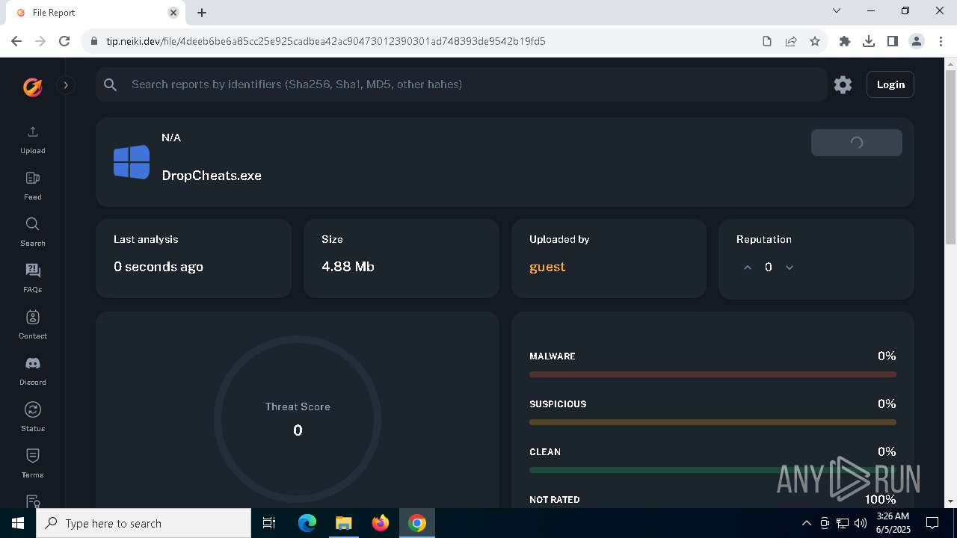
Task: Open the Upload page from the sidebar
Action: click(32, 140)
